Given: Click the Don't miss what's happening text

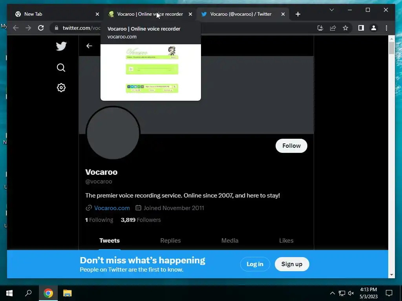Looking at the screenshot, I should 143,260.
